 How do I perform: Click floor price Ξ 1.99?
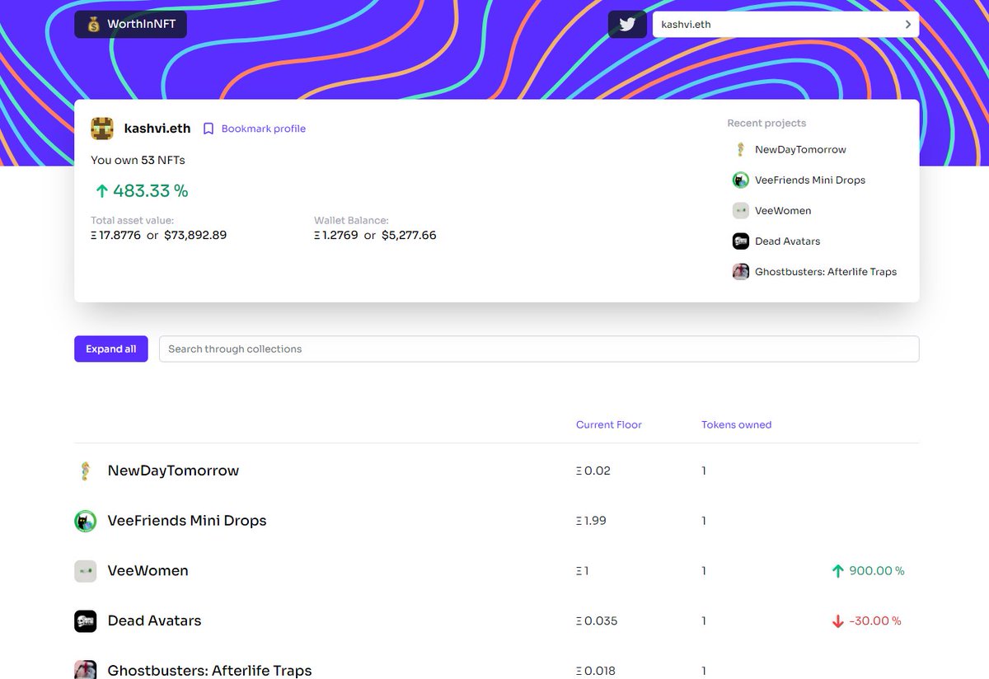pyautogui.click(x=591, y=522)
